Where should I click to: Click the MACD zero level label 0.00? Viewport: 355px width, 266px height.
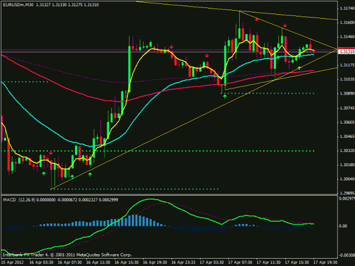343,226
